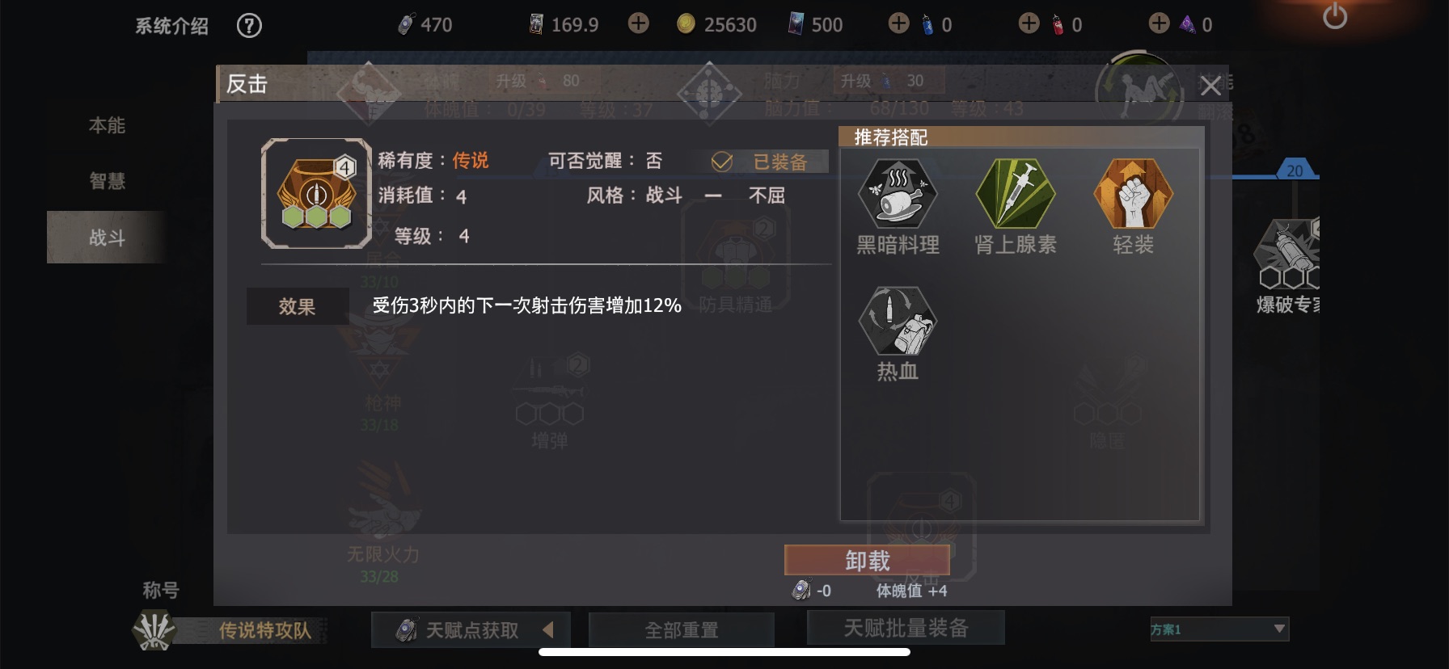Click the 卸载 unequip button
The height and width of the screenshot is (669, 1449).
[867, 560]
